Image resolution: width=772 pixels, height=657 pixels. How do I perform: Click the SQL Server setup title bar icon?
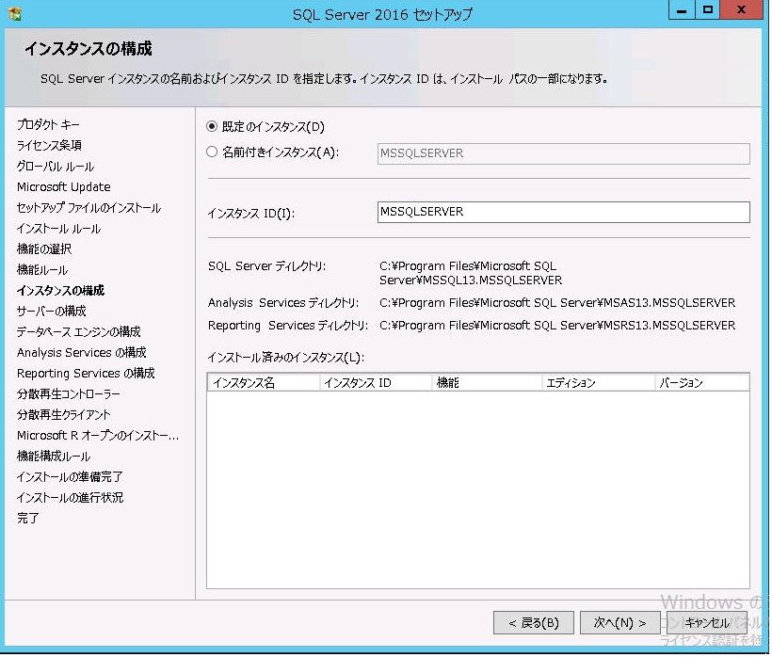(x=15, y=14)
